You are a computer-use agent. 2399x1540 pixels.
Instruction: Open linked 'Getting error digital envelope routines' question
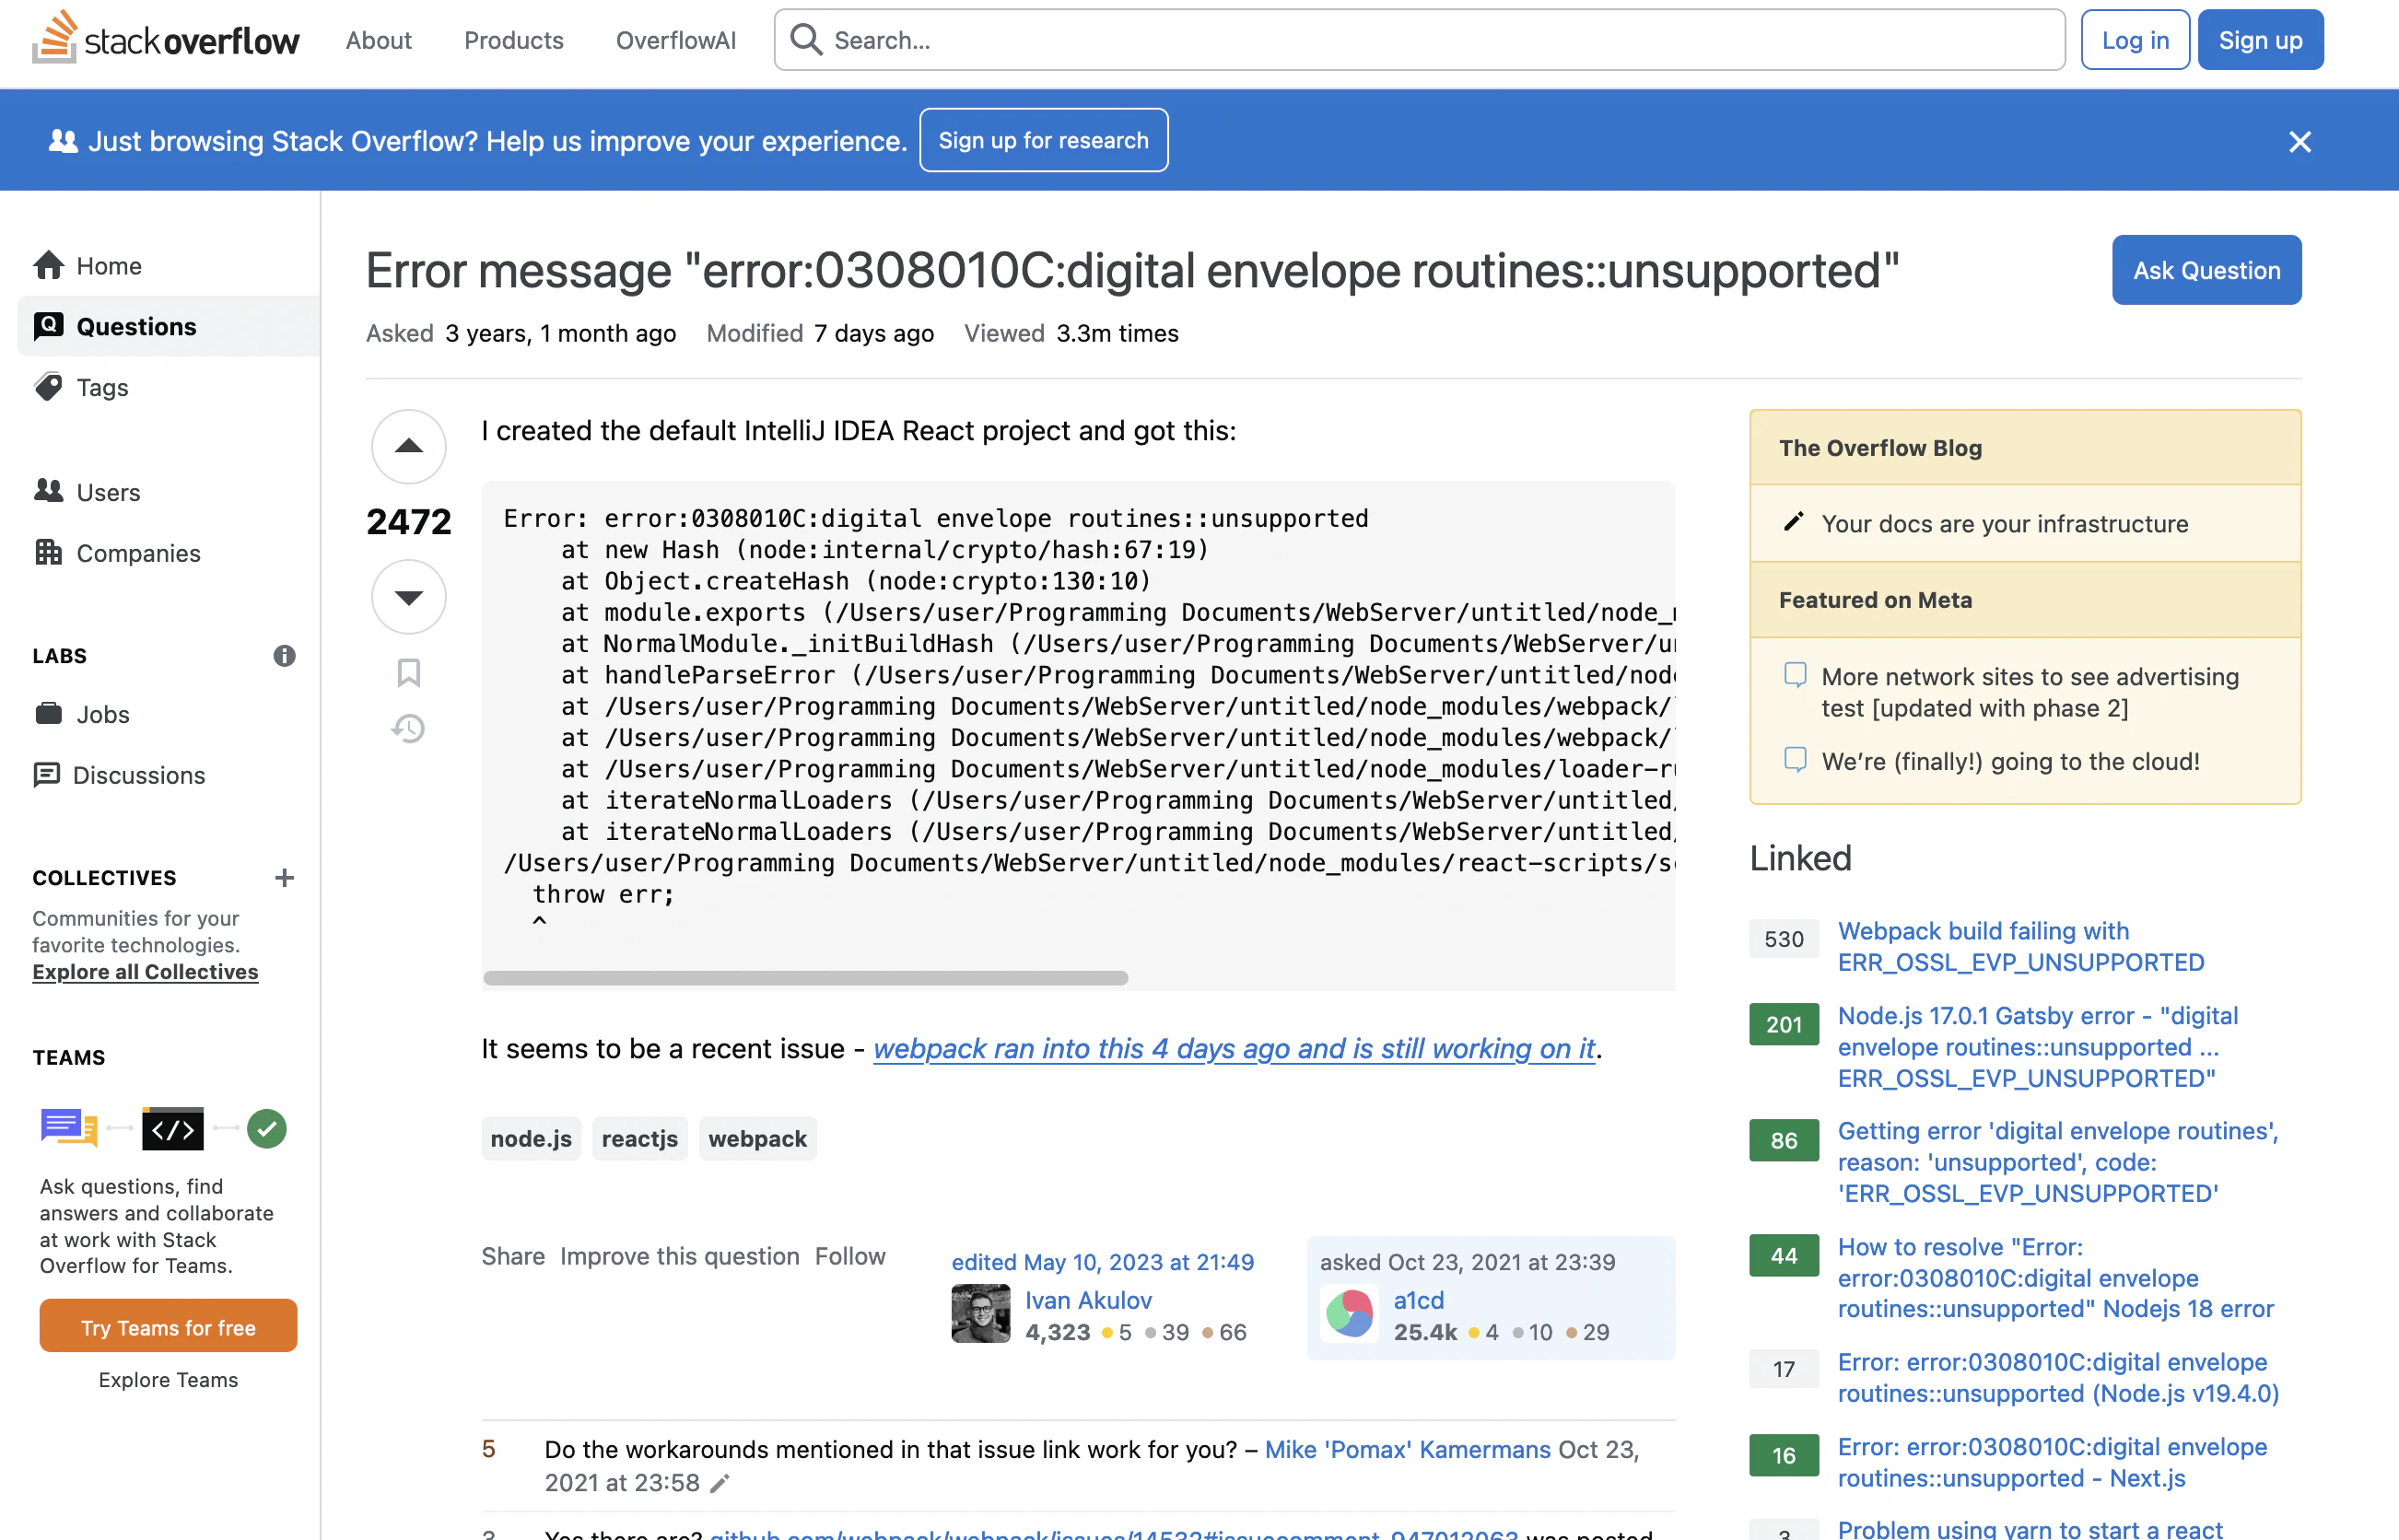(2058, 1162)
